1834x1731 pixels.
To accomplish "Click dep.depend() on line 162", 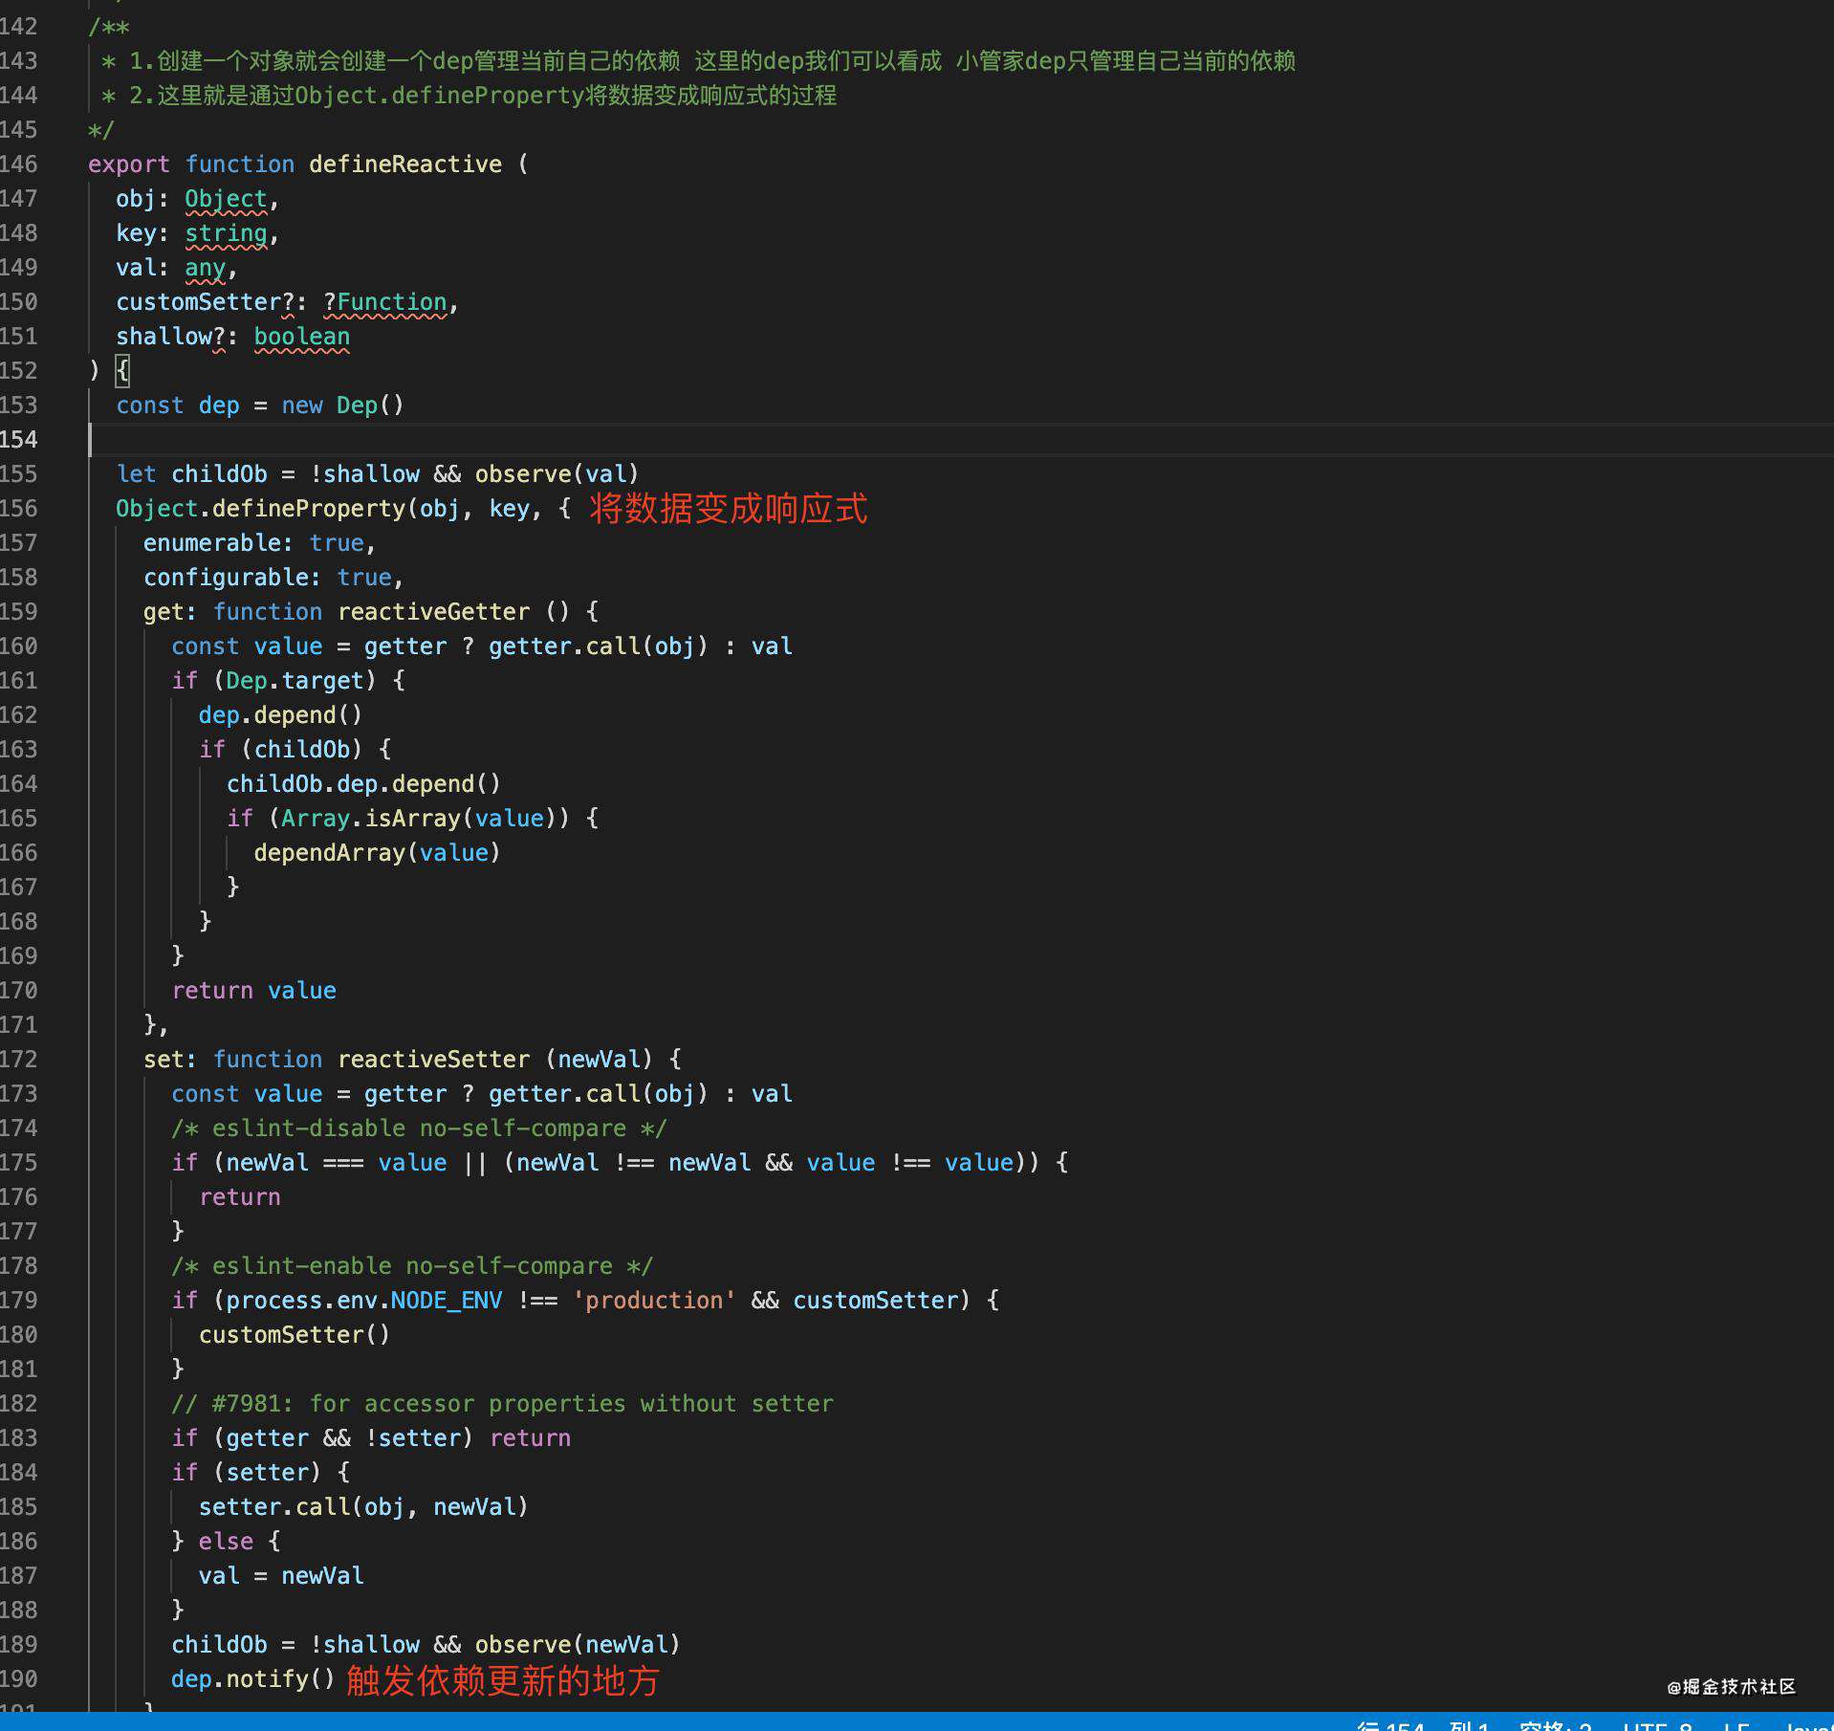I will tap(281, 715).
